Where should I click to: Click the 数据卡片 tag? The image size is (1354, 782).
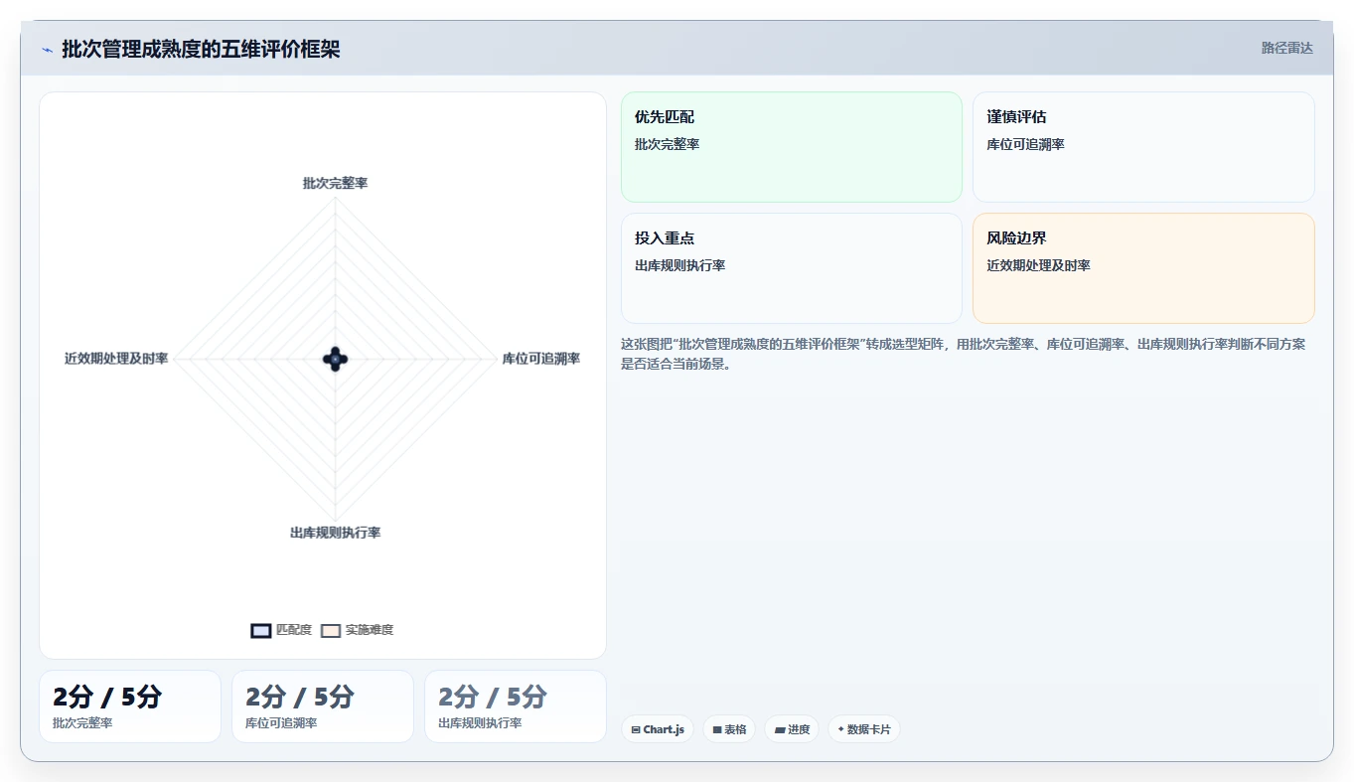click(x=864, y=729)
